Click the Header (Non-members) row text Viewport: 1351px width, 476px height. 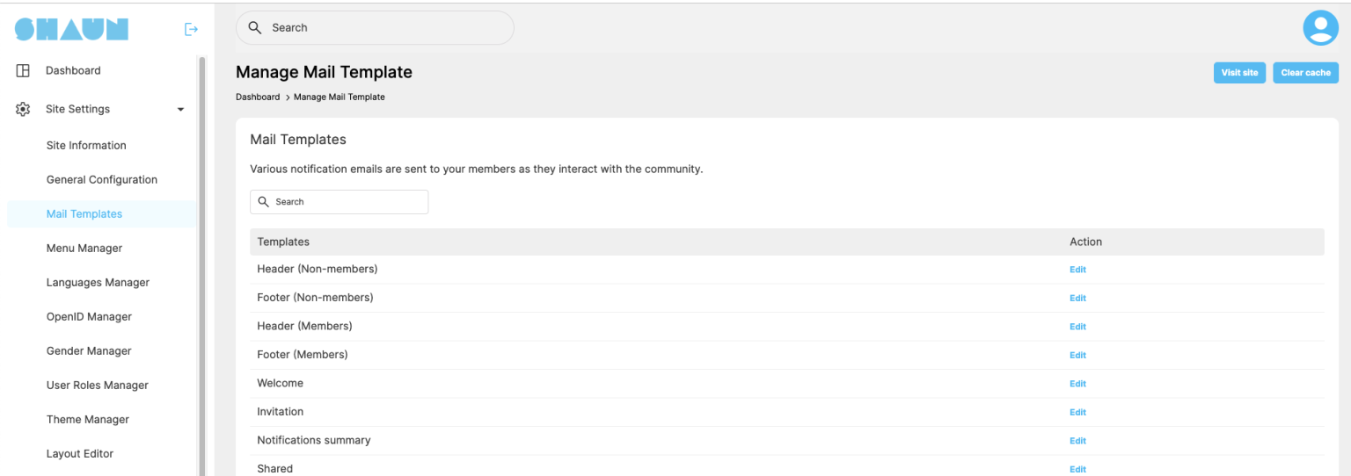tap(318, 269)
